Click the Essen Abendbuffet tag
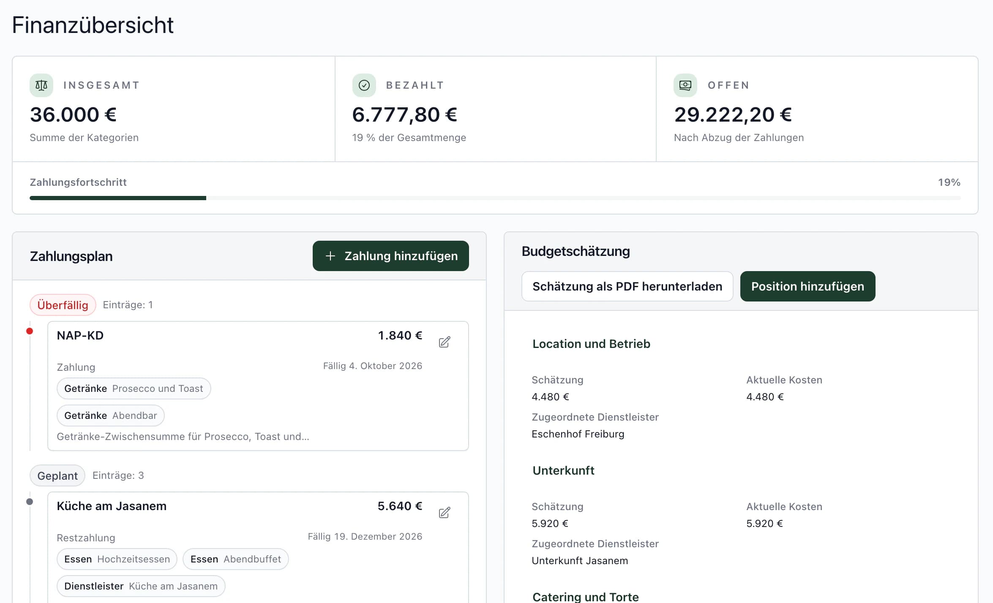 tap(235, 559)
